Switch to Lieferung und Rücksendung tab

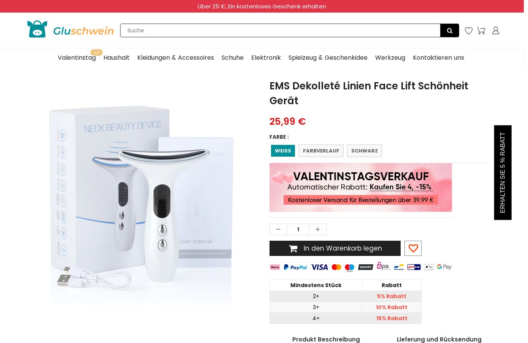click(x=439, y=339)
